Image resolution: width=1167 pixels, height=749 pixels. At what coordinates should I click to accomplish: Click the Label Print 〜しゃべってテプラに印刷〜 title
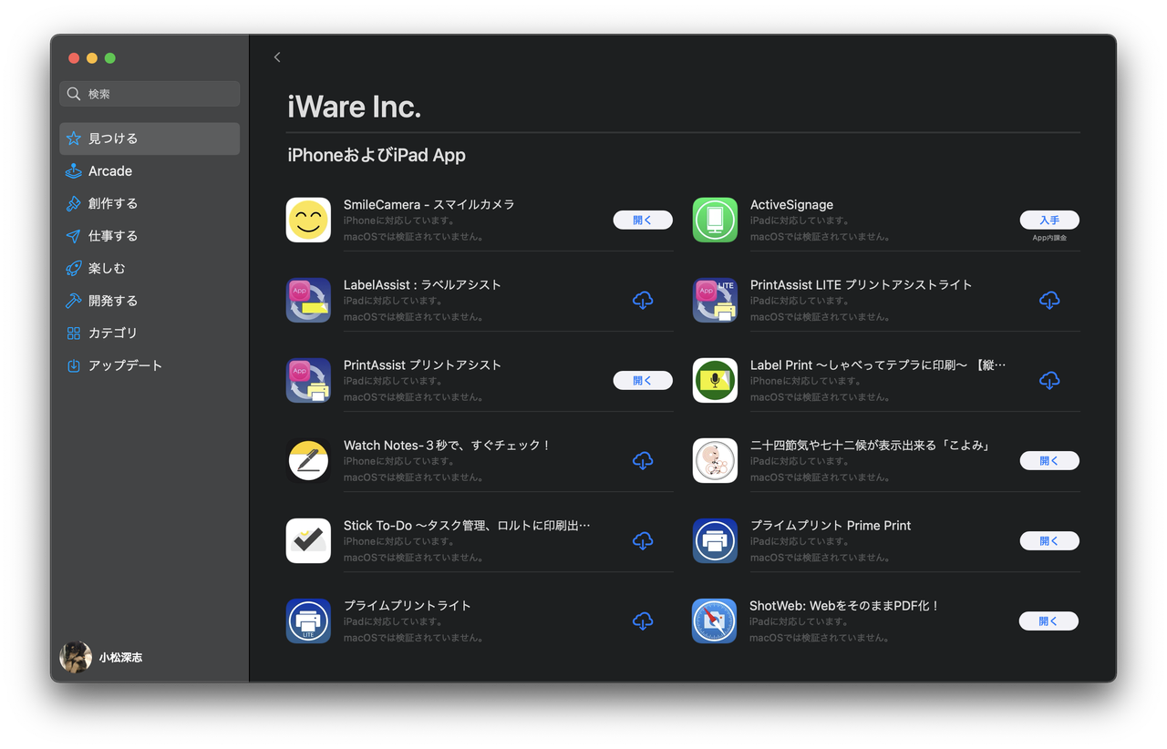pos(878,364)
